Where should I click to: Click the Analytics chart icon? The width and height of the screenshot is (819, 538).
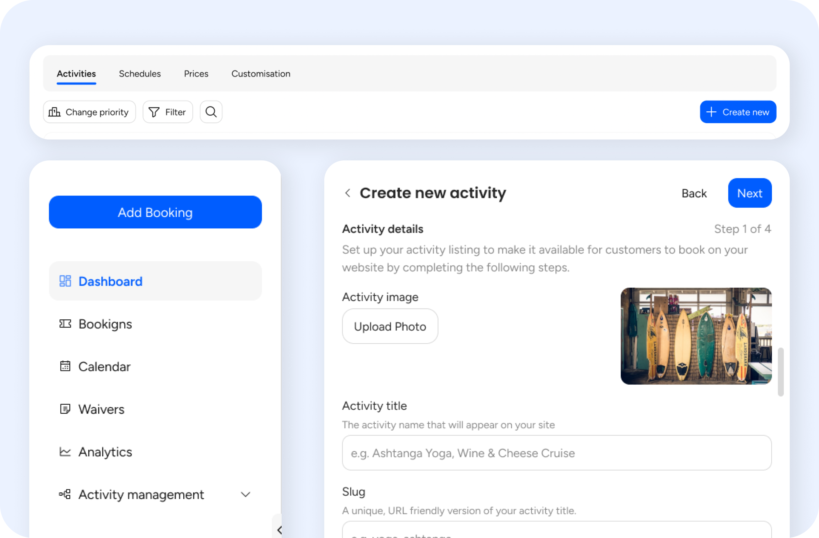(65, 451)
